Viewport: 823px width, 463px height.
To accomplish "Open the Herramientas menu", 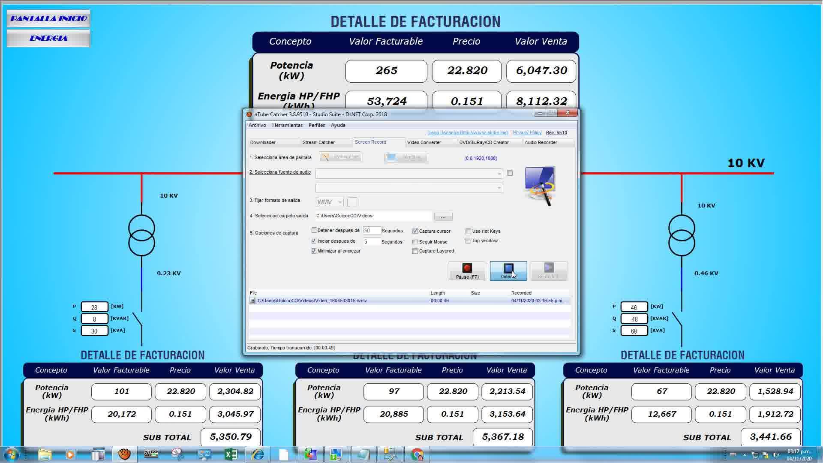I will coord(287,125).
